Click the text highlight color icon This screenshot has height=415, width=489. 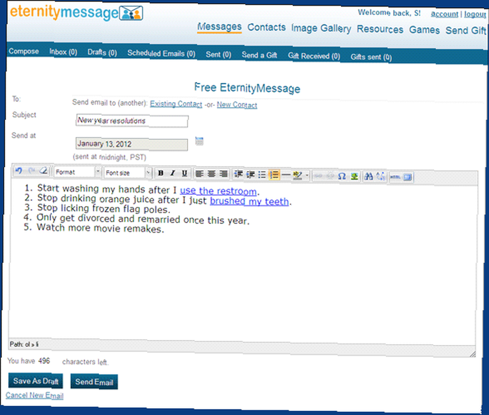coord(298,175)
